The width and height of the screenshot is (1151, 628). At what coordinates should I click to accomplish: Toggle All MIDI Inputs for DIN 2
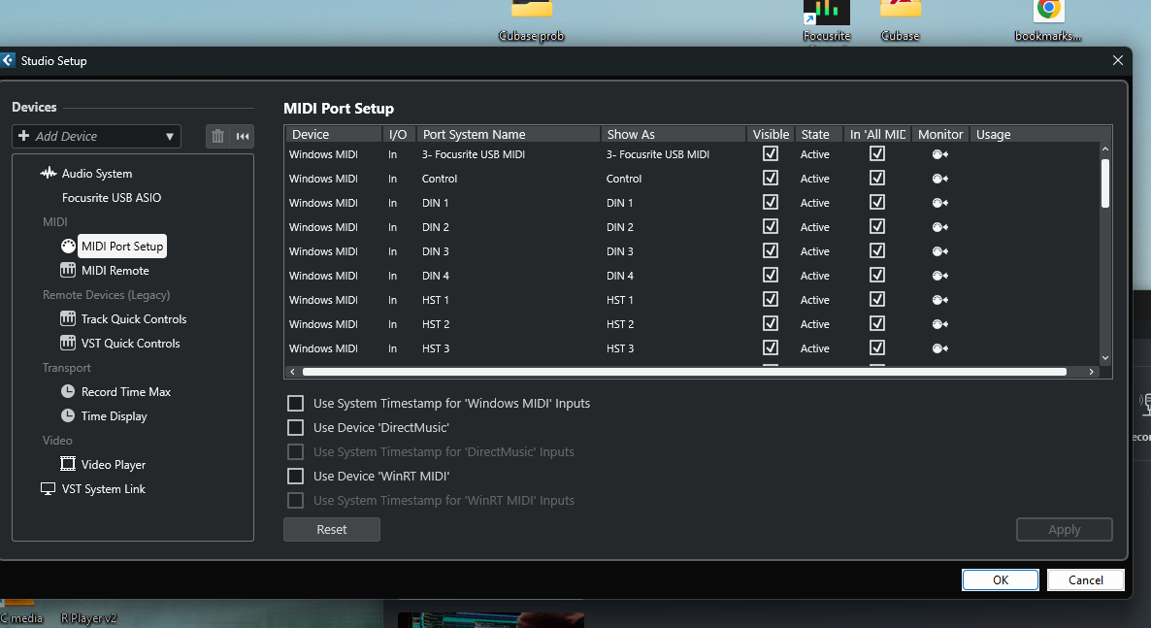(877, 226)
